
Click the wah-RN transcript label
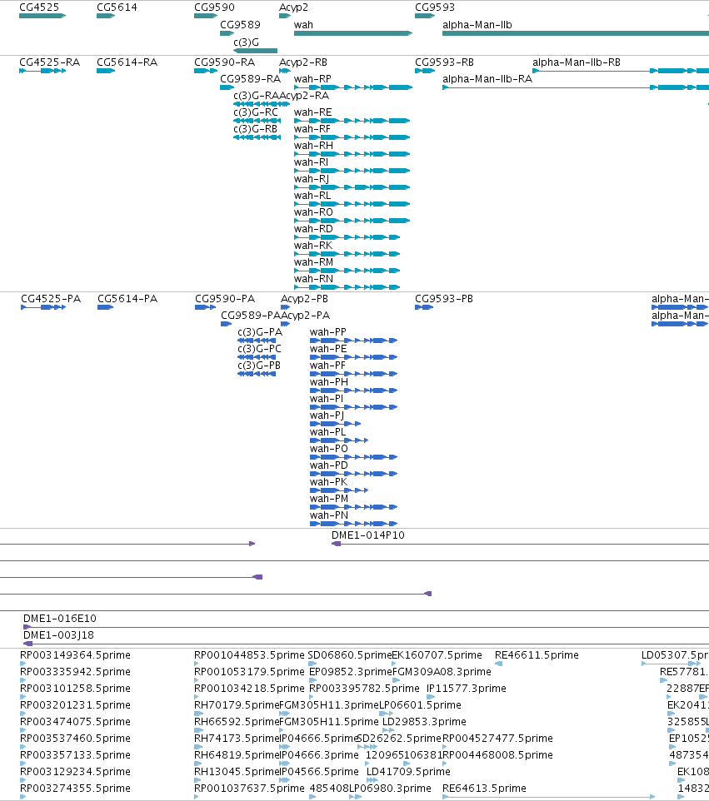(x=313, y=279)
